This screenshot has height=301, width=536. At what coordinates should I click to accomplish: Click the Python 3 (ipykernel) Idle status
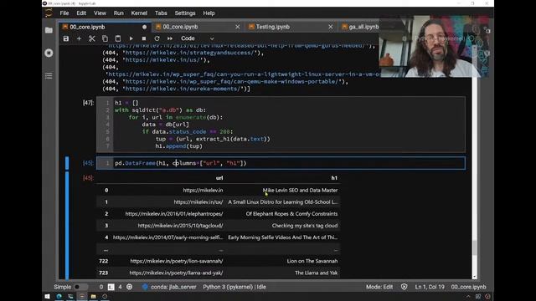[234, 287]
